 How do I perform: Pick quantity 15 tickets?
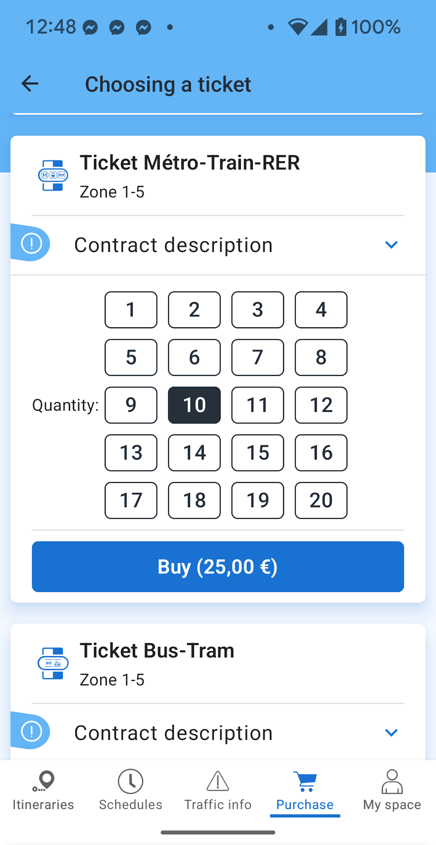tap(258, 453)
